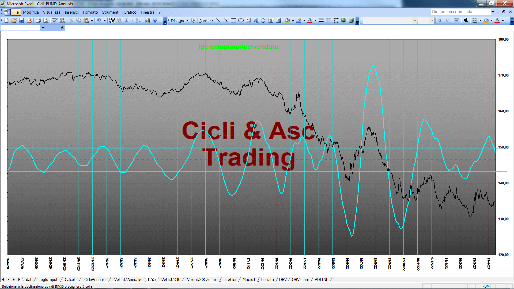The height and width of the screenshot is (289, 514).
Task: Run the ABC spelling check icon
Action: point(55,20)
